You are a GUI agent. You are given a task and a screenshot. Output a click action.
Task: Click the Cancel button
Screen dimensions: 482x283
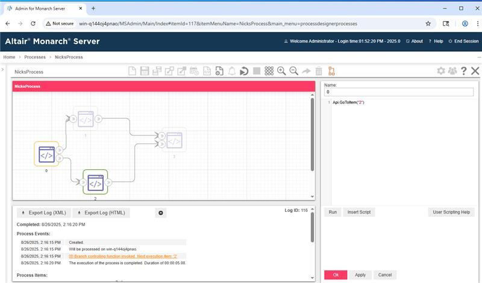coord(385,275)
